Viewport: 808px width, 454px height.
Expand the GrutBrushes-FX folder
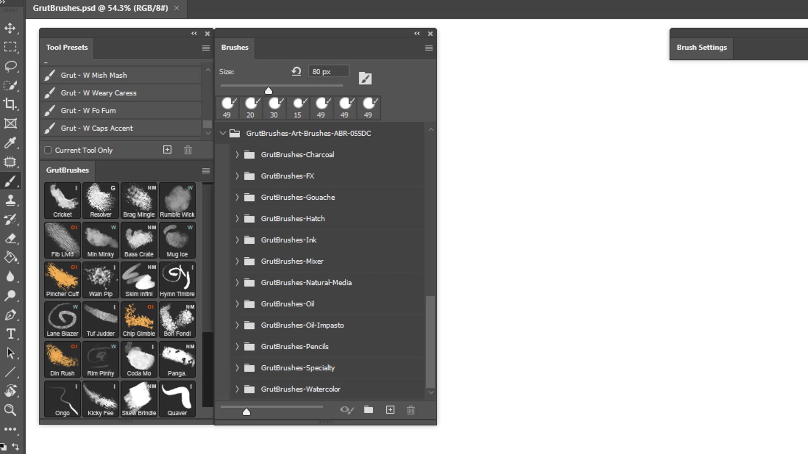(x=237, y=176)
